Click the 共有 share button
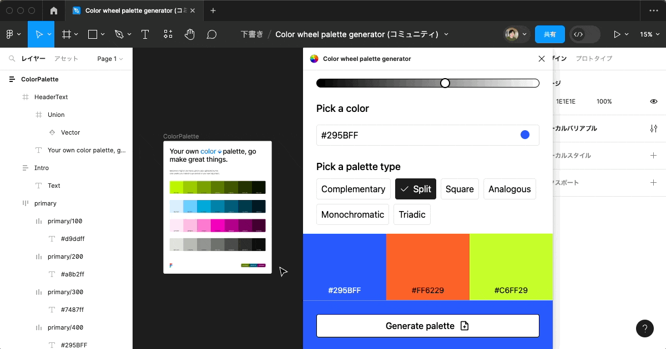The width and height of the screenshot is (666, 349). [550, 34]
